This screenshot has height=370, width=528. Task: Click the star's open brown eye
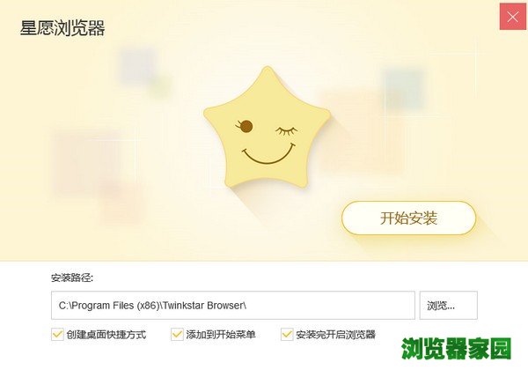[246, 126]
